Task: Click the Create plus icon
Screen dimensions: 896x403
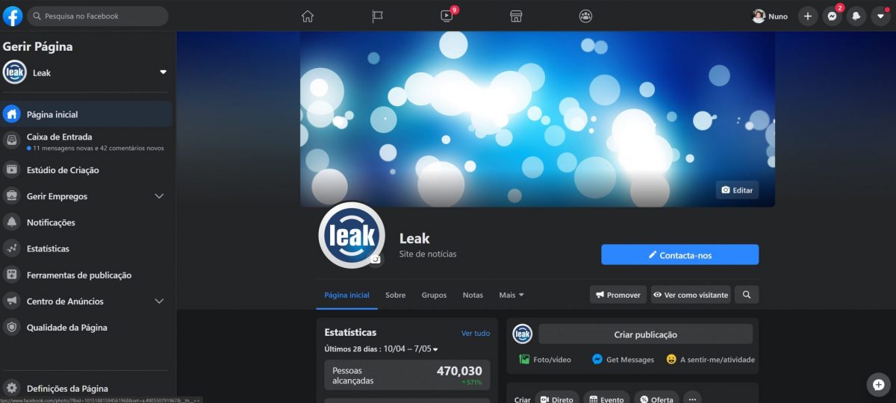Action: pos(807,16)
